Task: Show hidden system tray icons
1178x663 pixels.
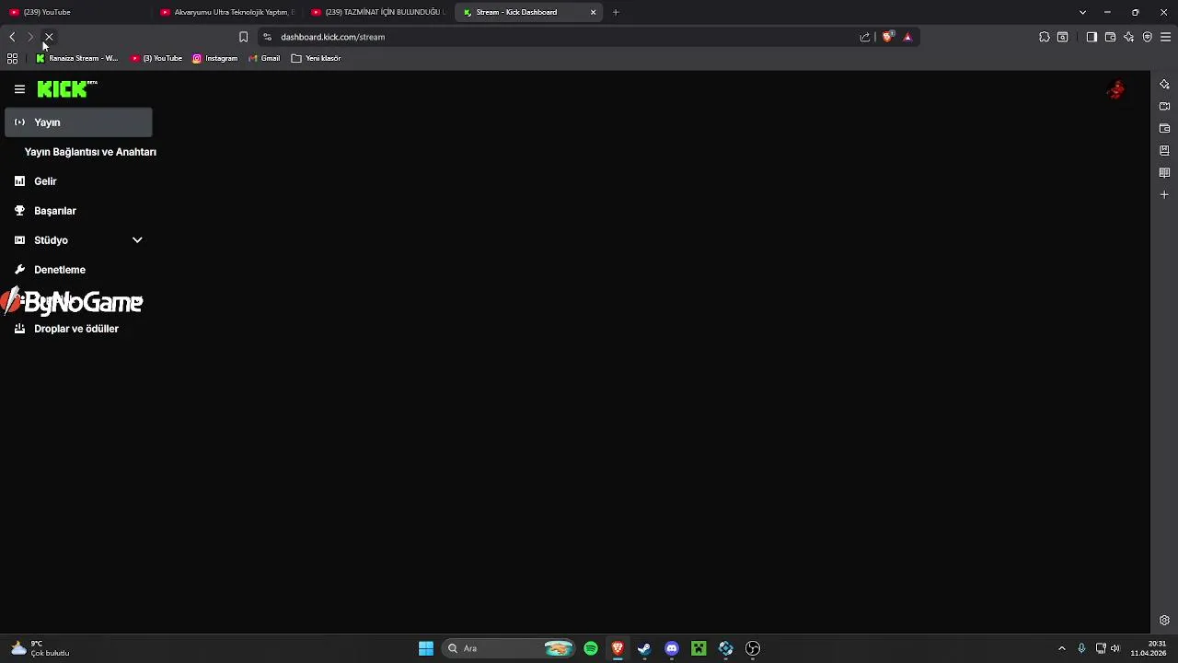Action: click(1062, 648)
